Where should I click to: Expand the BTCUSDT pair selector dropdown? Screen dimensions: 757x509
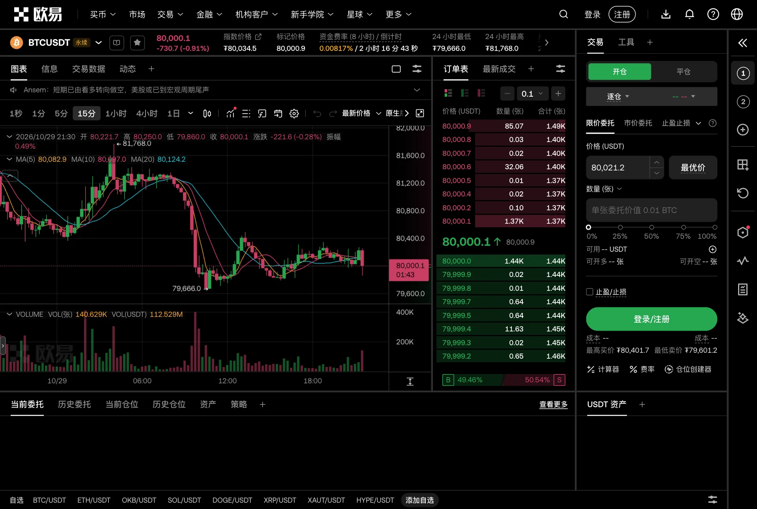pyautogui.click(x=99, y=43)
